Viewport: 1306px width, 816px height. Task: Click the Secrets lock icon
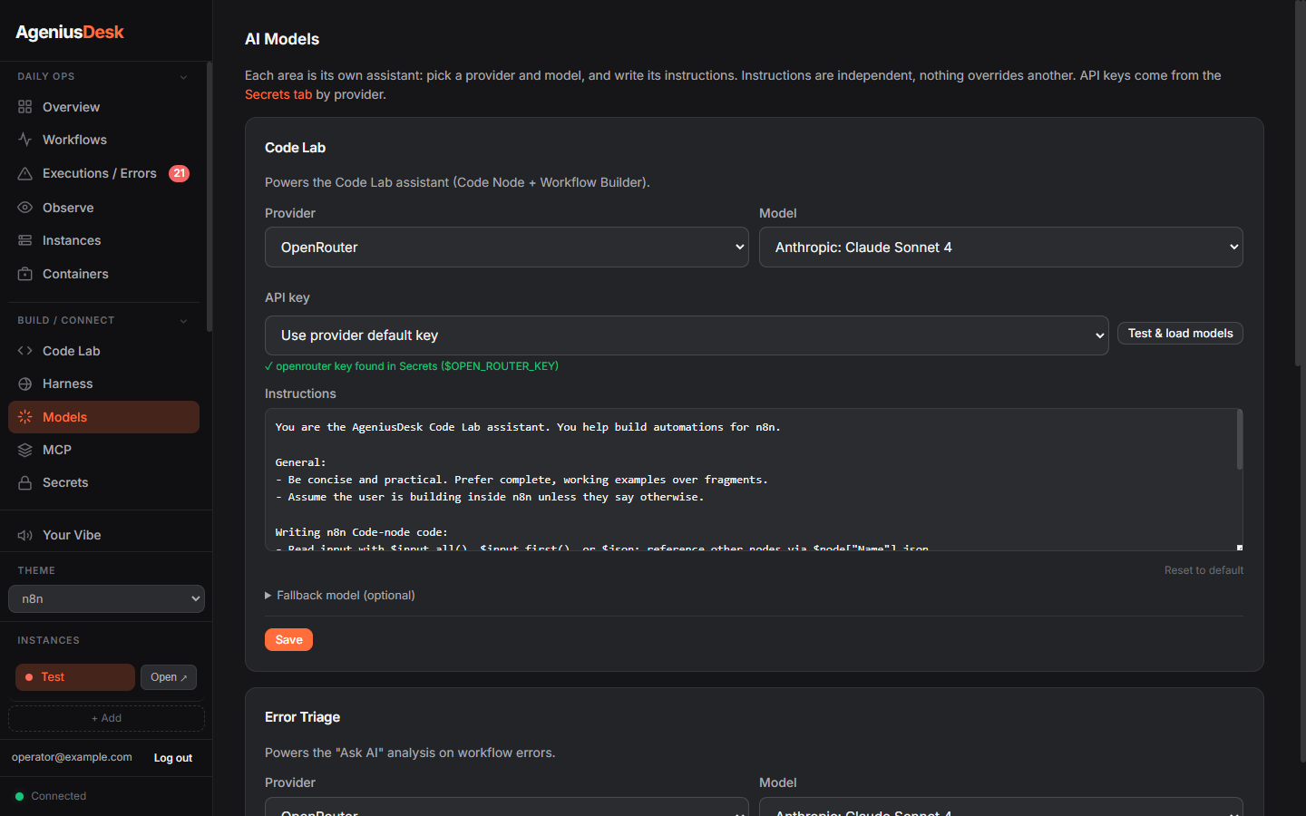[x=24, y=482]
